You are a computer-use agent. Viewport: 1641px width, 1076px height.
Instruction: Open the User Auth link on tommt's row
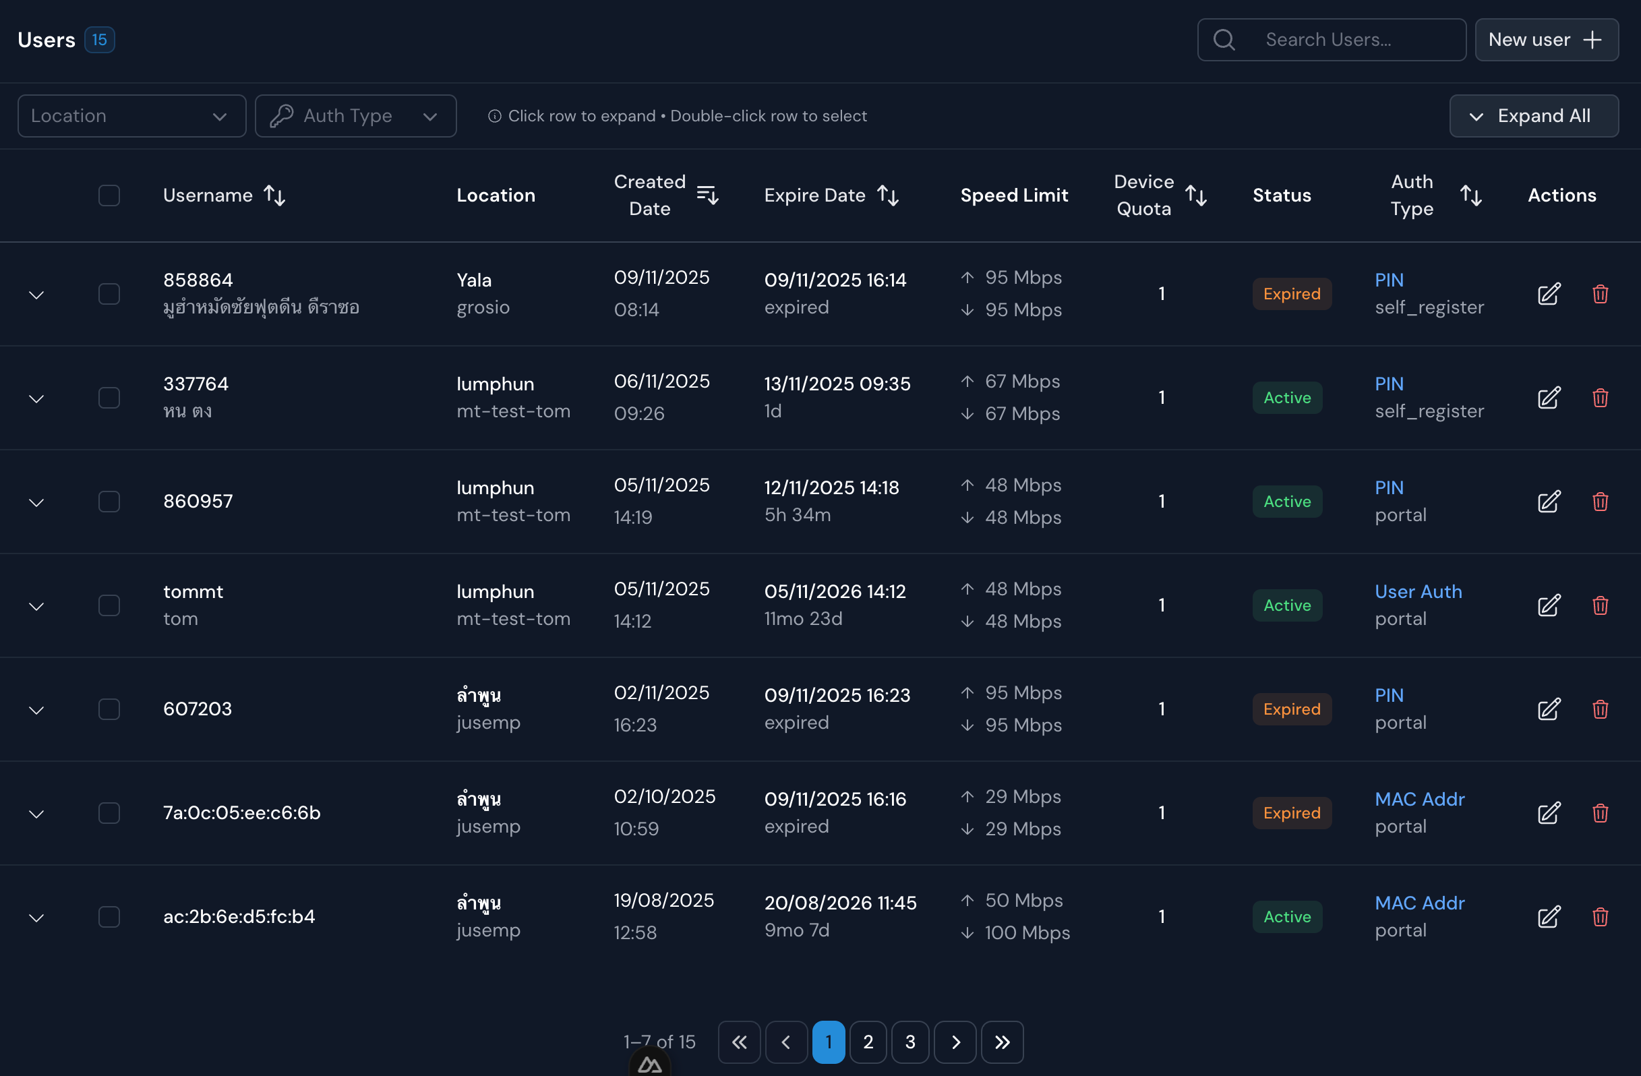(1419, 591)
